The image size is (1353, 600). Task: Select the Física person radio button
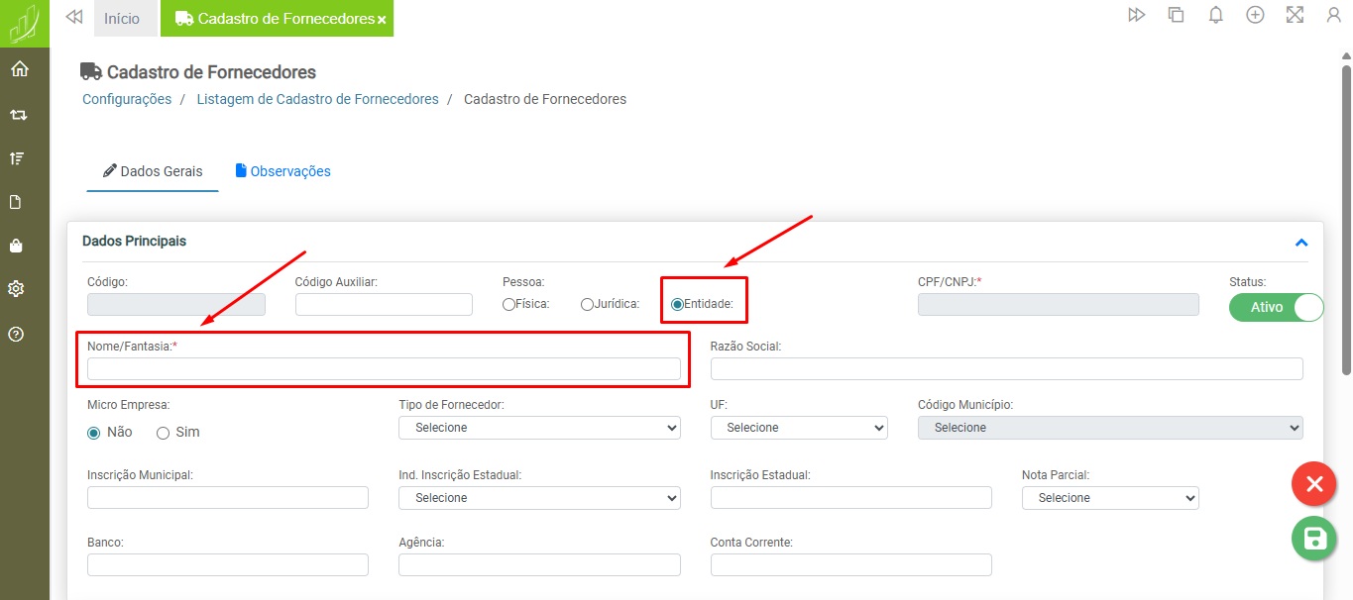[x=508, y=305]
